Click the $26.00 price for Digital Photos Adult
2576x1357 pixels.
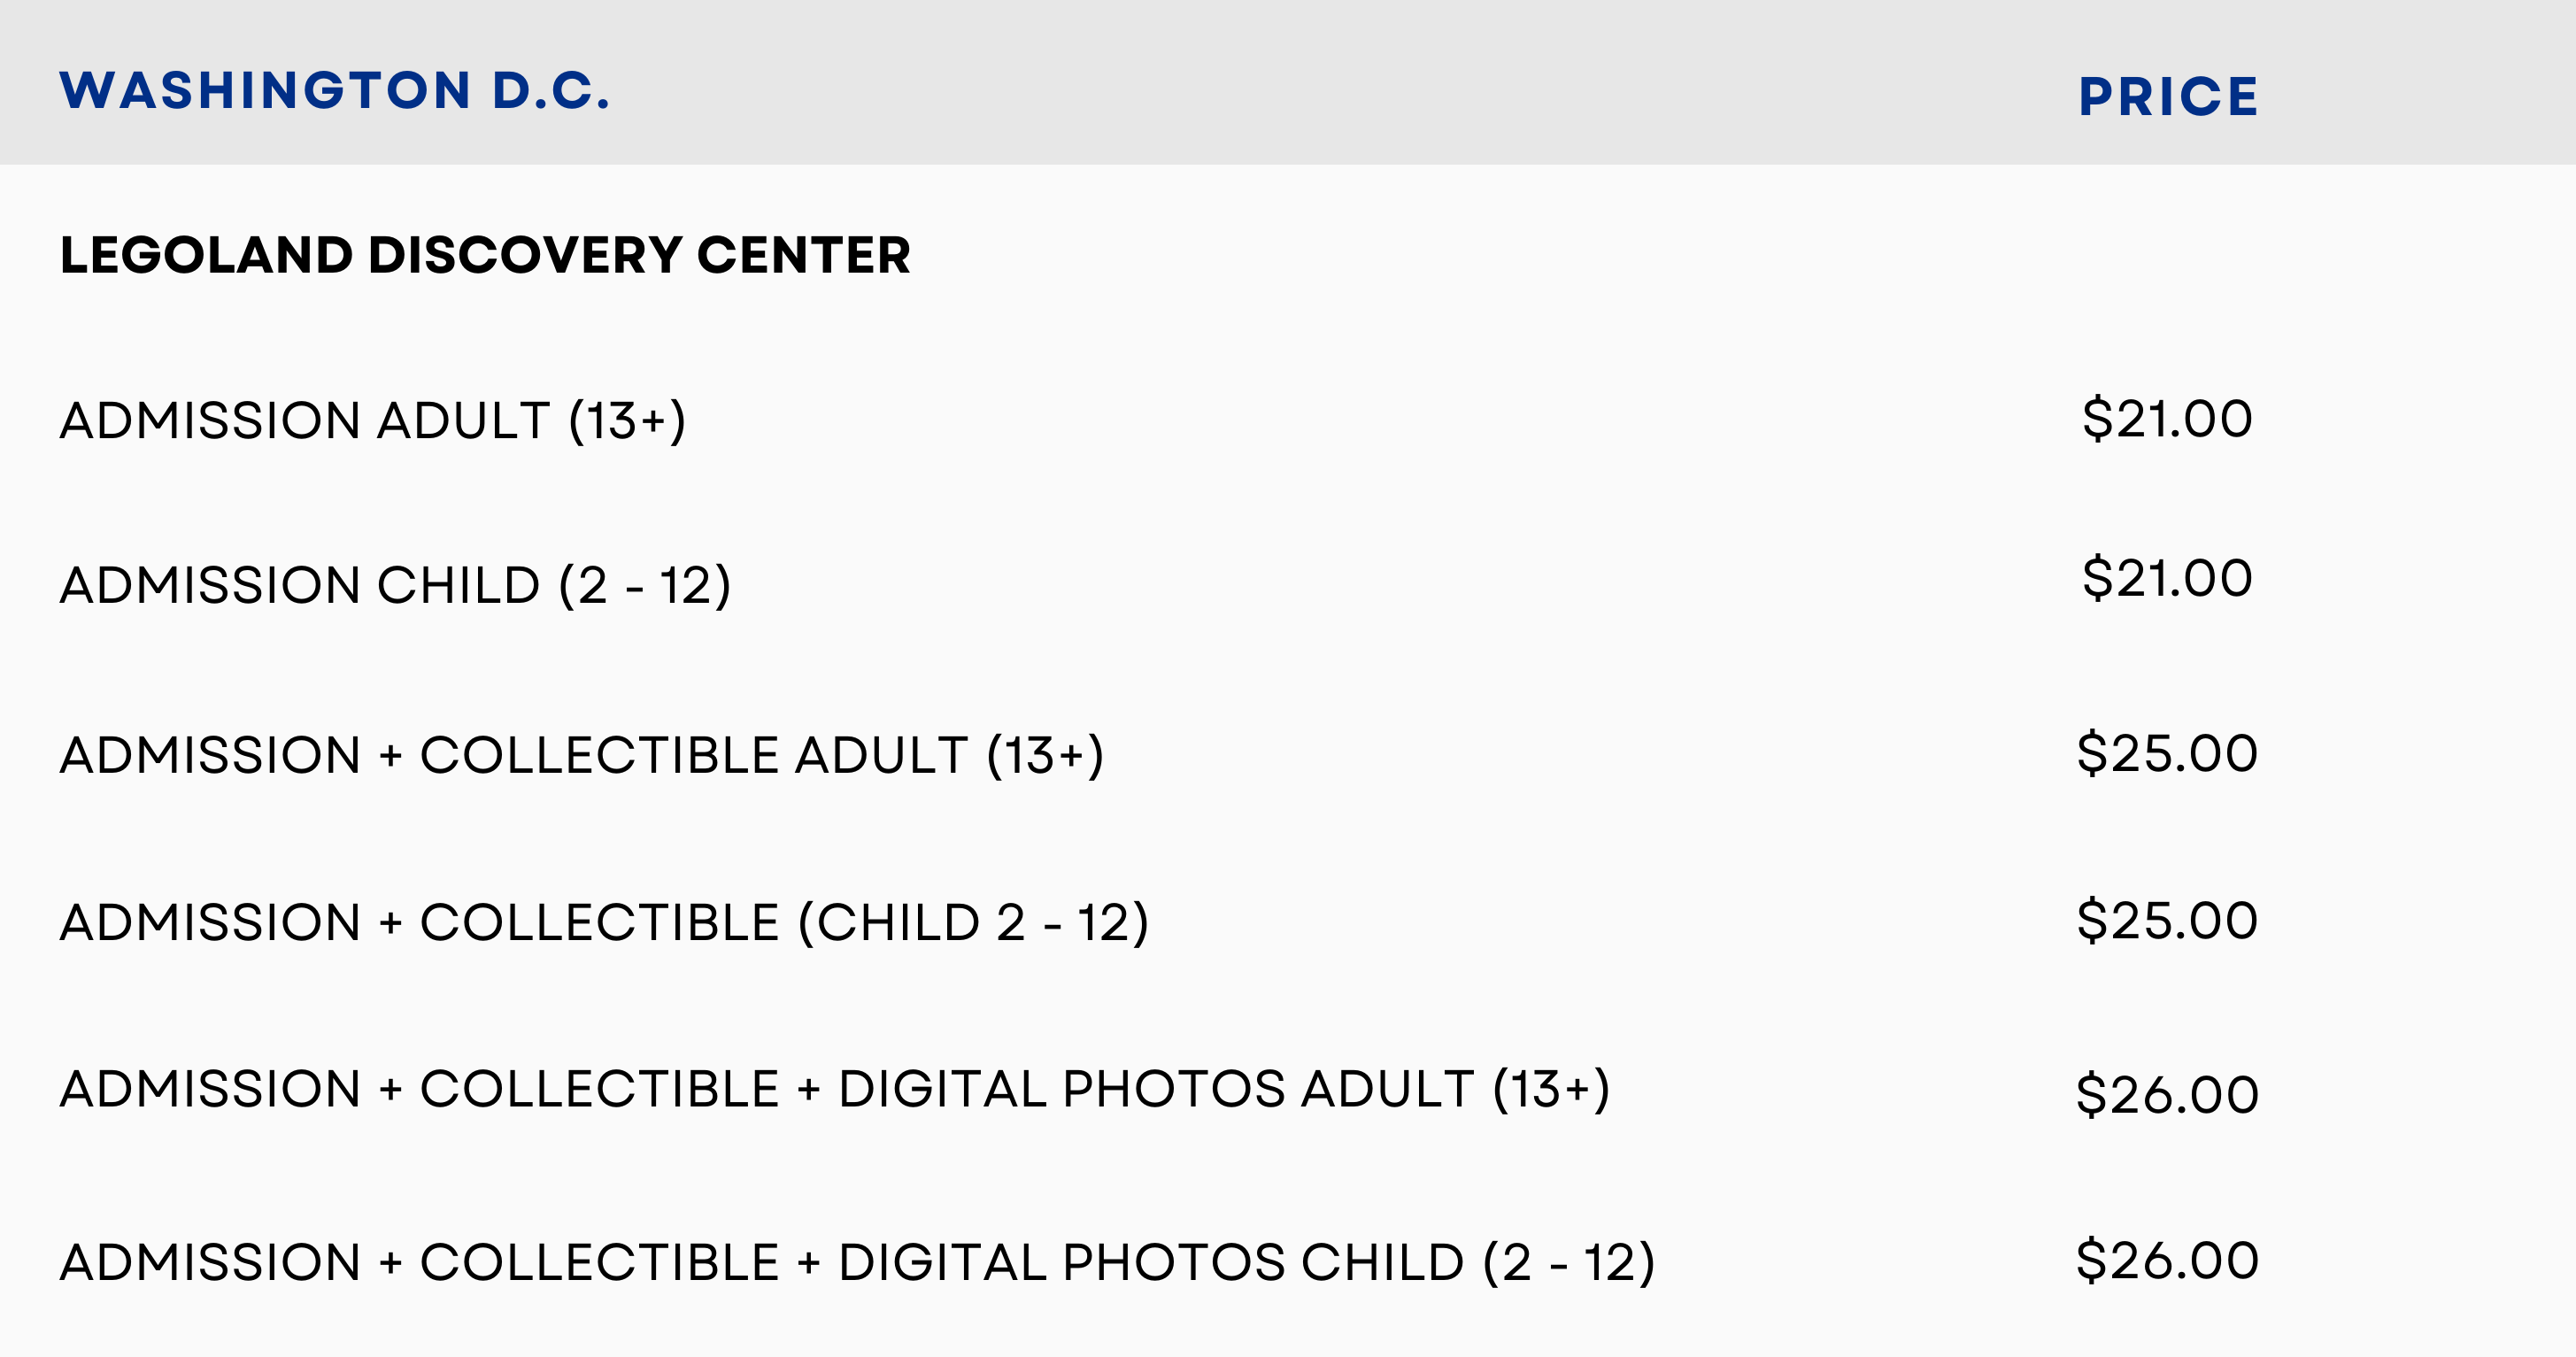2167,1094
